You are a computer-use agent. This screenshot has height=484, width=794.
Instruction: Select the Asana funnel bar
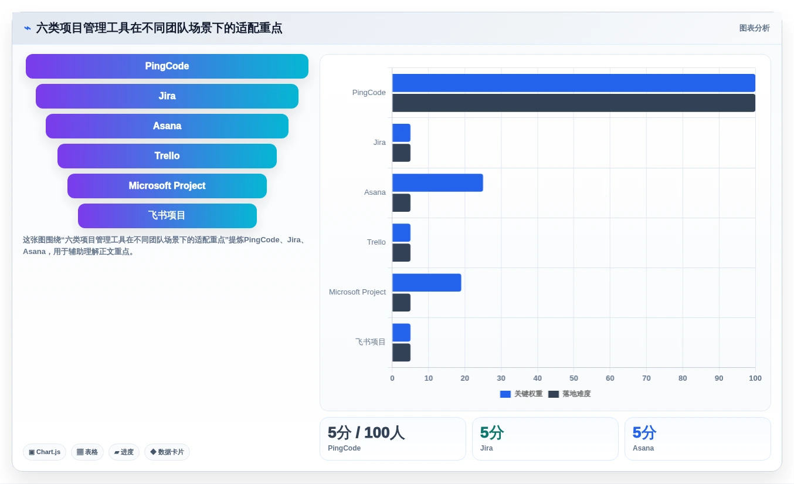[167, 126]
